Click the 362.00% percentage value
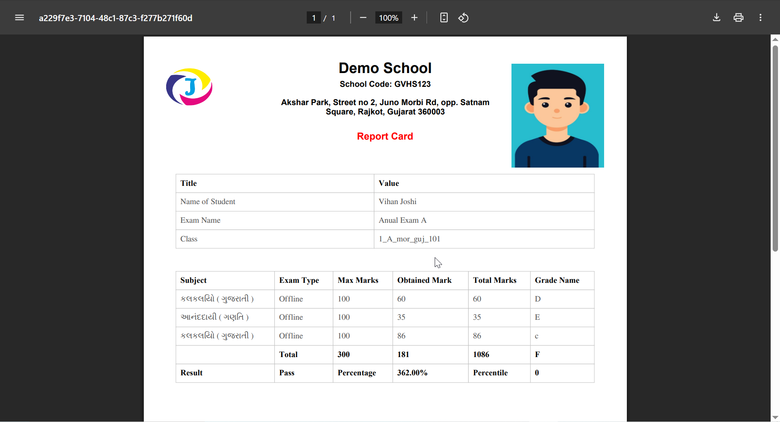780x422 pixels. point(412,373)
